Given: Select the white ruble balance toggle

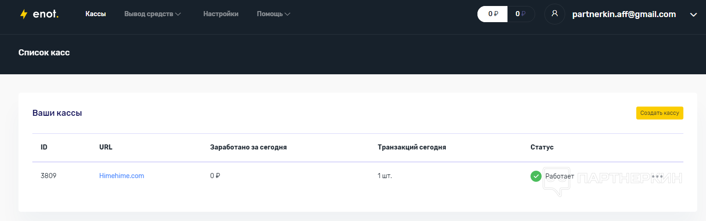Looking at the screenshot, I should 493,14.
